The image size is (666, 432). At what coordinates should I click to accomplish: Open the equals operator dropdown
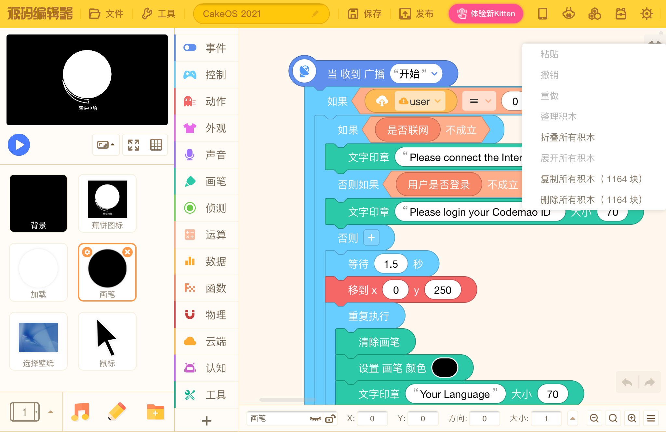pyautogui.click(x=488, y=101)
